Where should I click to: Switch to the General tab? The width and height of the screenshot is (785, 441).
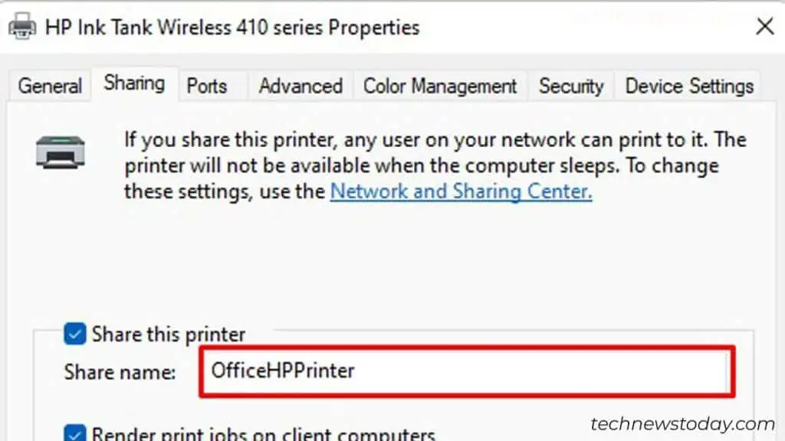pos(48,86)
